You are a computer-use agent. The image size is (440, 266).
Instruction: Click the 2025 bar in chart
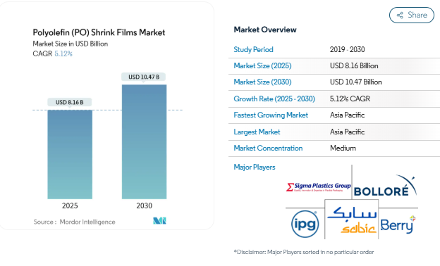pos(70,155)
